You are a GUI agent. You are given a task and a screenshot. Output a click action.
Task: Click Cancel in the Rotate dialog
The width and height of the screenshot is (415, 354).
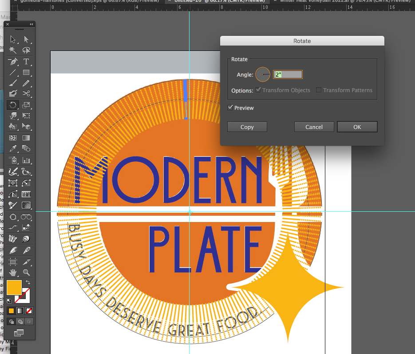[314, 127]
